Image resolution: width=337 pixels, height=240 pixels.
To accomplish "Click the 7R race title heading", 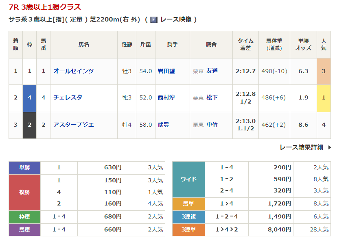I will coord(45,7).
